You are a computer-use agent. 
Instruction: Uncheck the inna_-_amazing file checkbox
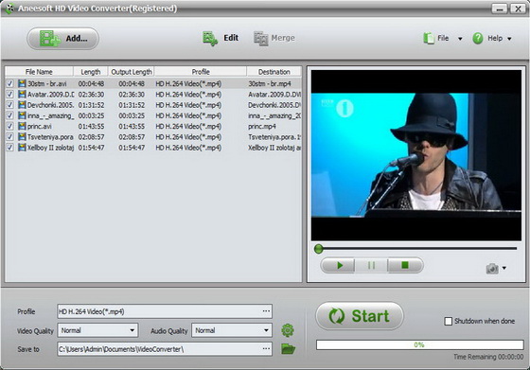(x=10, y=115)
